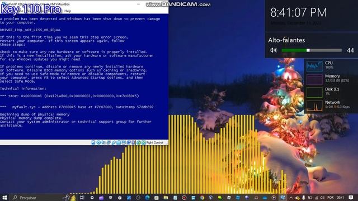This screenshot has height=201, width=358.
Task: Click the cloud icon in the system tray
Action: point(297,198)
